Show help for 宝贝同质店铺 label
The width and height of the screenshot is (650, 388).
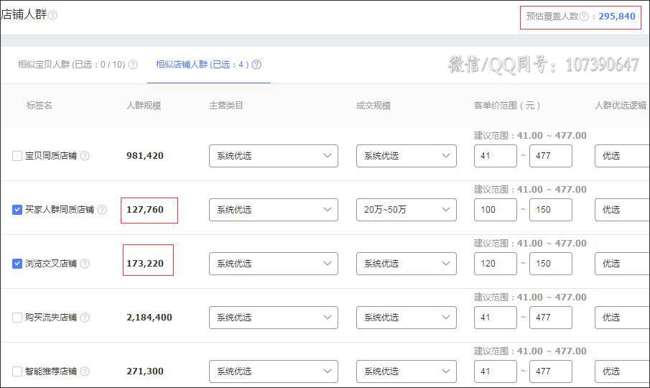[x=85, y=156]
